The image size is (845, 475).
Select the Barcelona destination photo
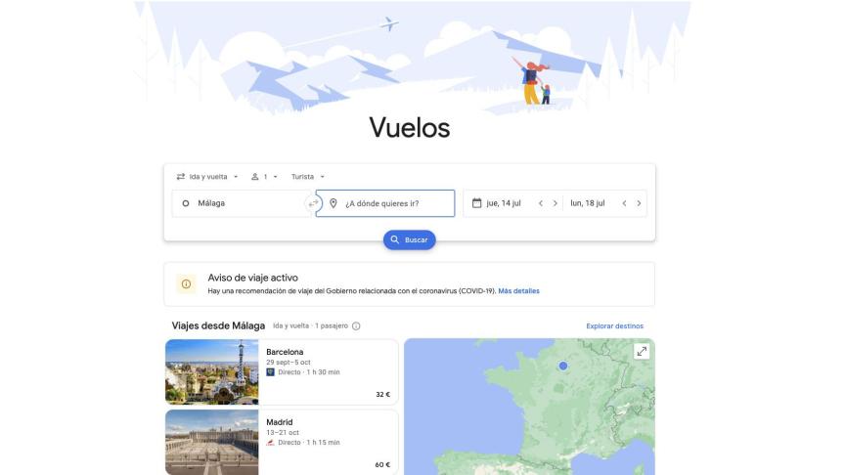(212, 371)
